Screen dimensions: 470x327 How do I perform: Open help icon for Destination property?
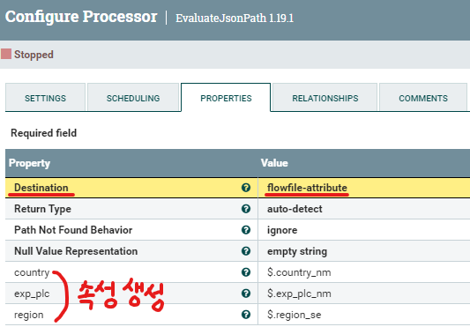click(246, 188)
